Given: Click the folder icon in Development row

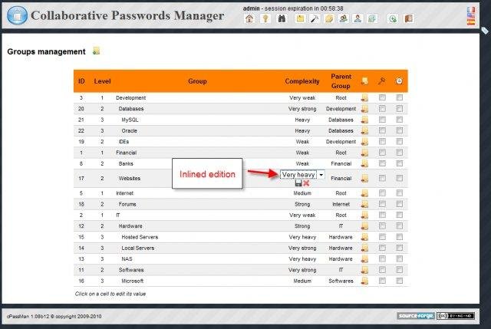Looking at the screenshot, I should coord(364,97).
